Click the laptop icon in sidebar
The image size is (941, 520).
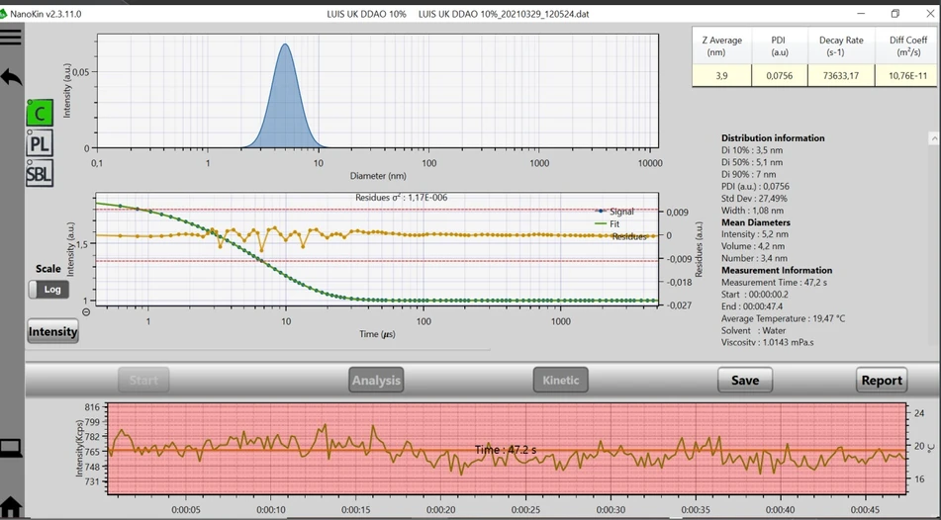coord(11,448)
